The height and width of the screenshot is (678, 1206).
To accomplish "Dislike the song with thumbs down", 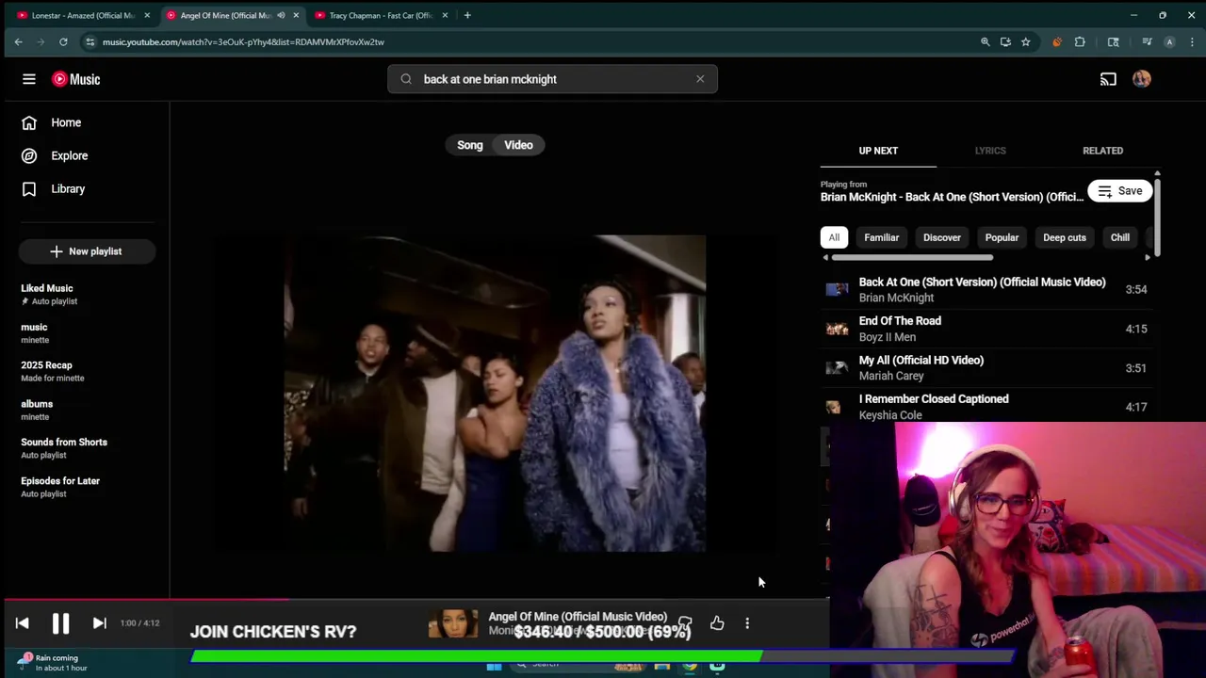I will coord(685,623).
